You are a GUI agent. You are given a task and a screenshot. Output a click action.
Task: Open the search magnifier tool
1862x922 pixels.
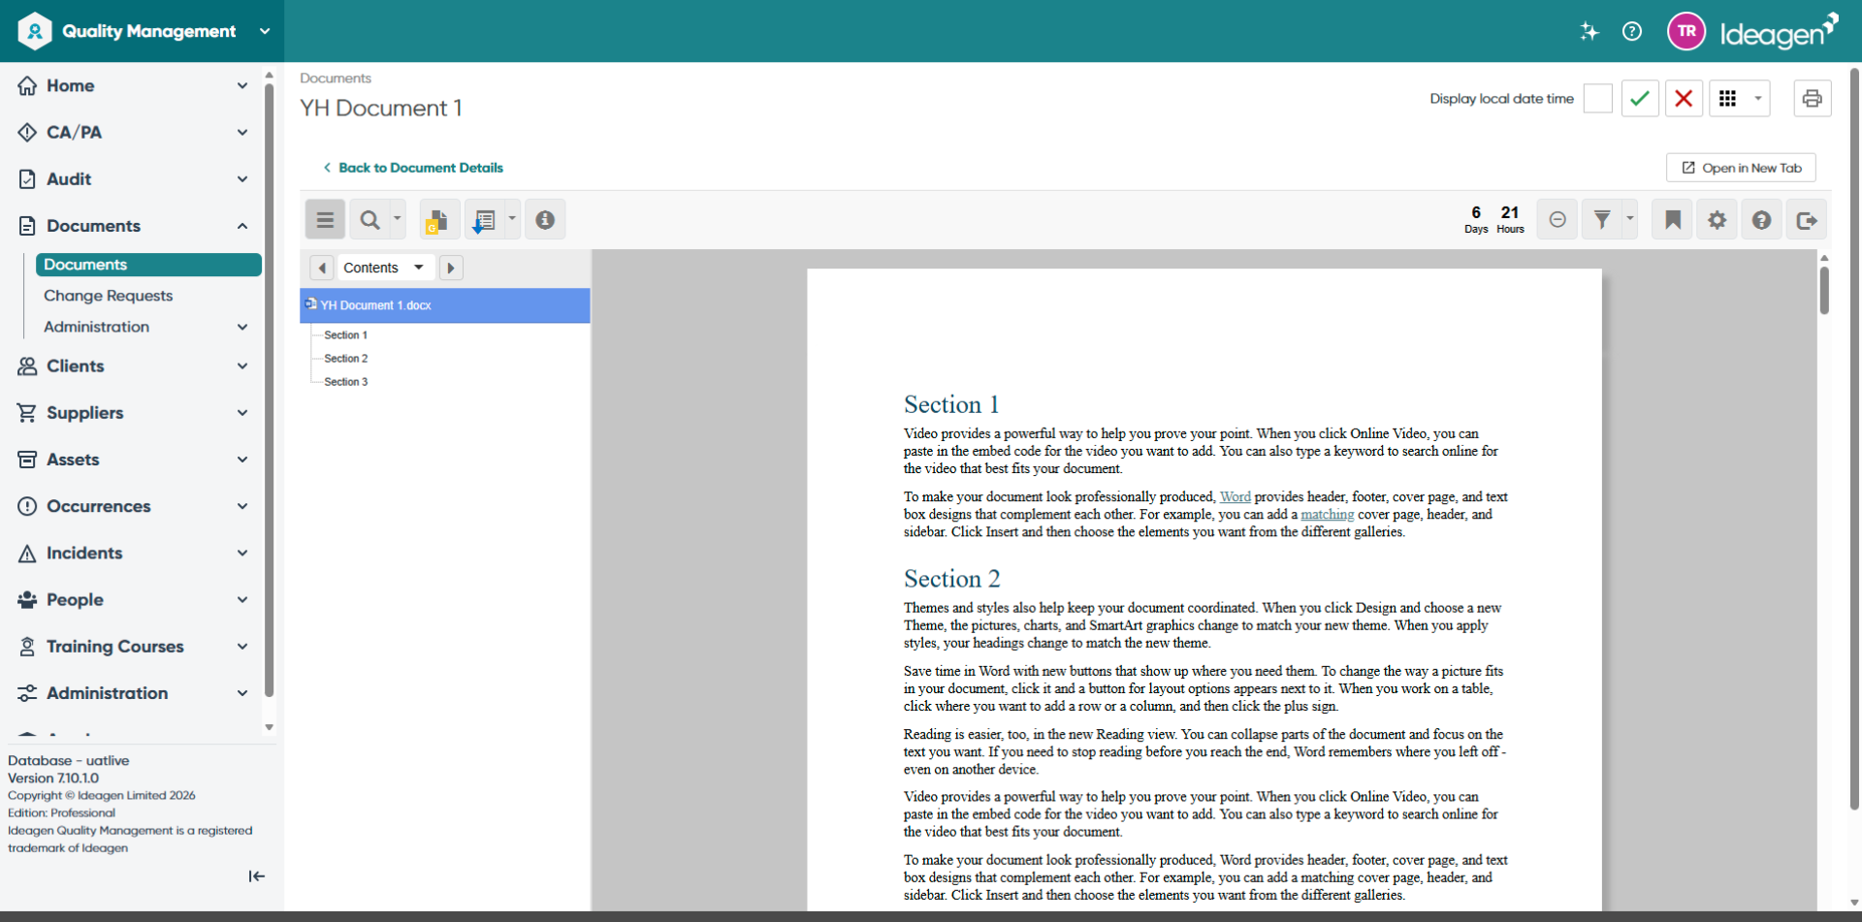click(369, 220)
